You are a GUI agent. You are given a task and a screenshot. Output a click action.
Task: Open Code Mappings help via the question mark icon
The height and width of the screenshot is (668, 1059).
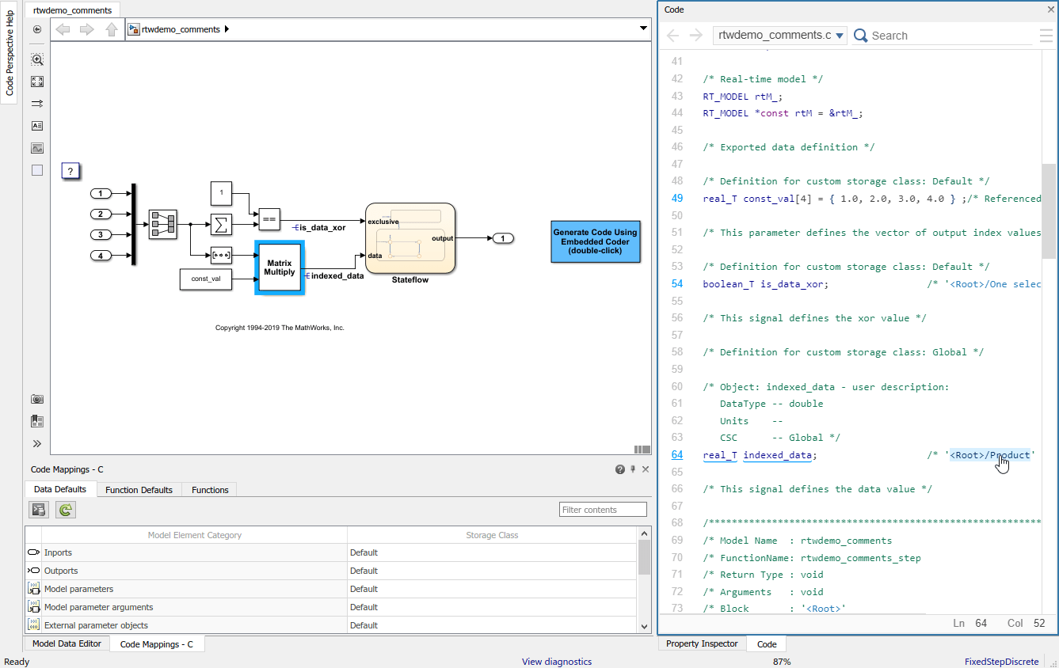coord(619,469)
